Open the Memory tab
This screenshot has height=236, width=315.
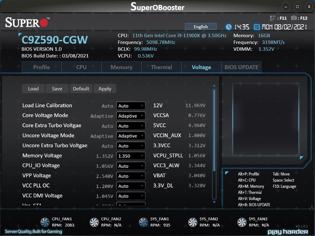click(x=121, y=67)
